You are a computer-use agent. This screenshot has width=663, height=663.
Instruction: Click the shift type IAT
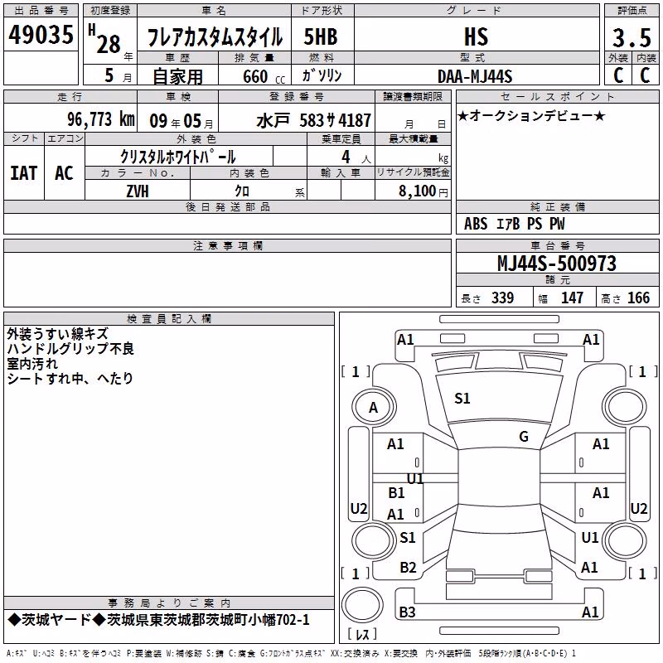(x=24, y=173)
